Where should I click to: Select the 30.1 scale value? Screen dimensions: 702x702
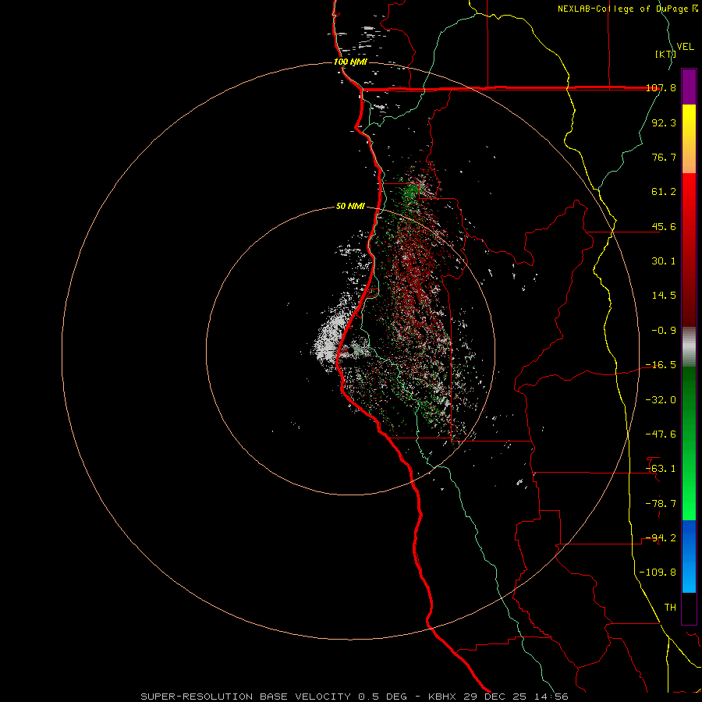(x=664, y=261)
